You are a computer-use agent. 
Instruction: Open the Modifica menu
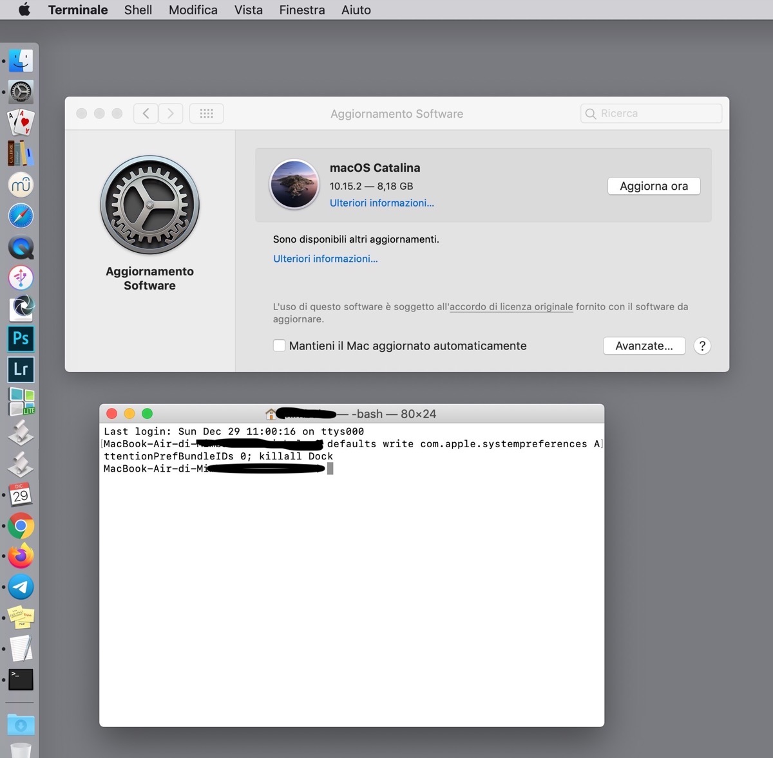193,10
